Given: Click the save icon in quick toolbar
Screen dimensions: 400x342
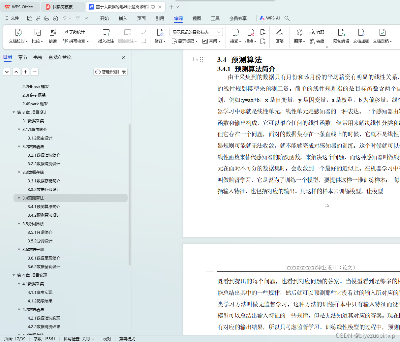Looking at the screenshot, I should click(x=30, y=18).
